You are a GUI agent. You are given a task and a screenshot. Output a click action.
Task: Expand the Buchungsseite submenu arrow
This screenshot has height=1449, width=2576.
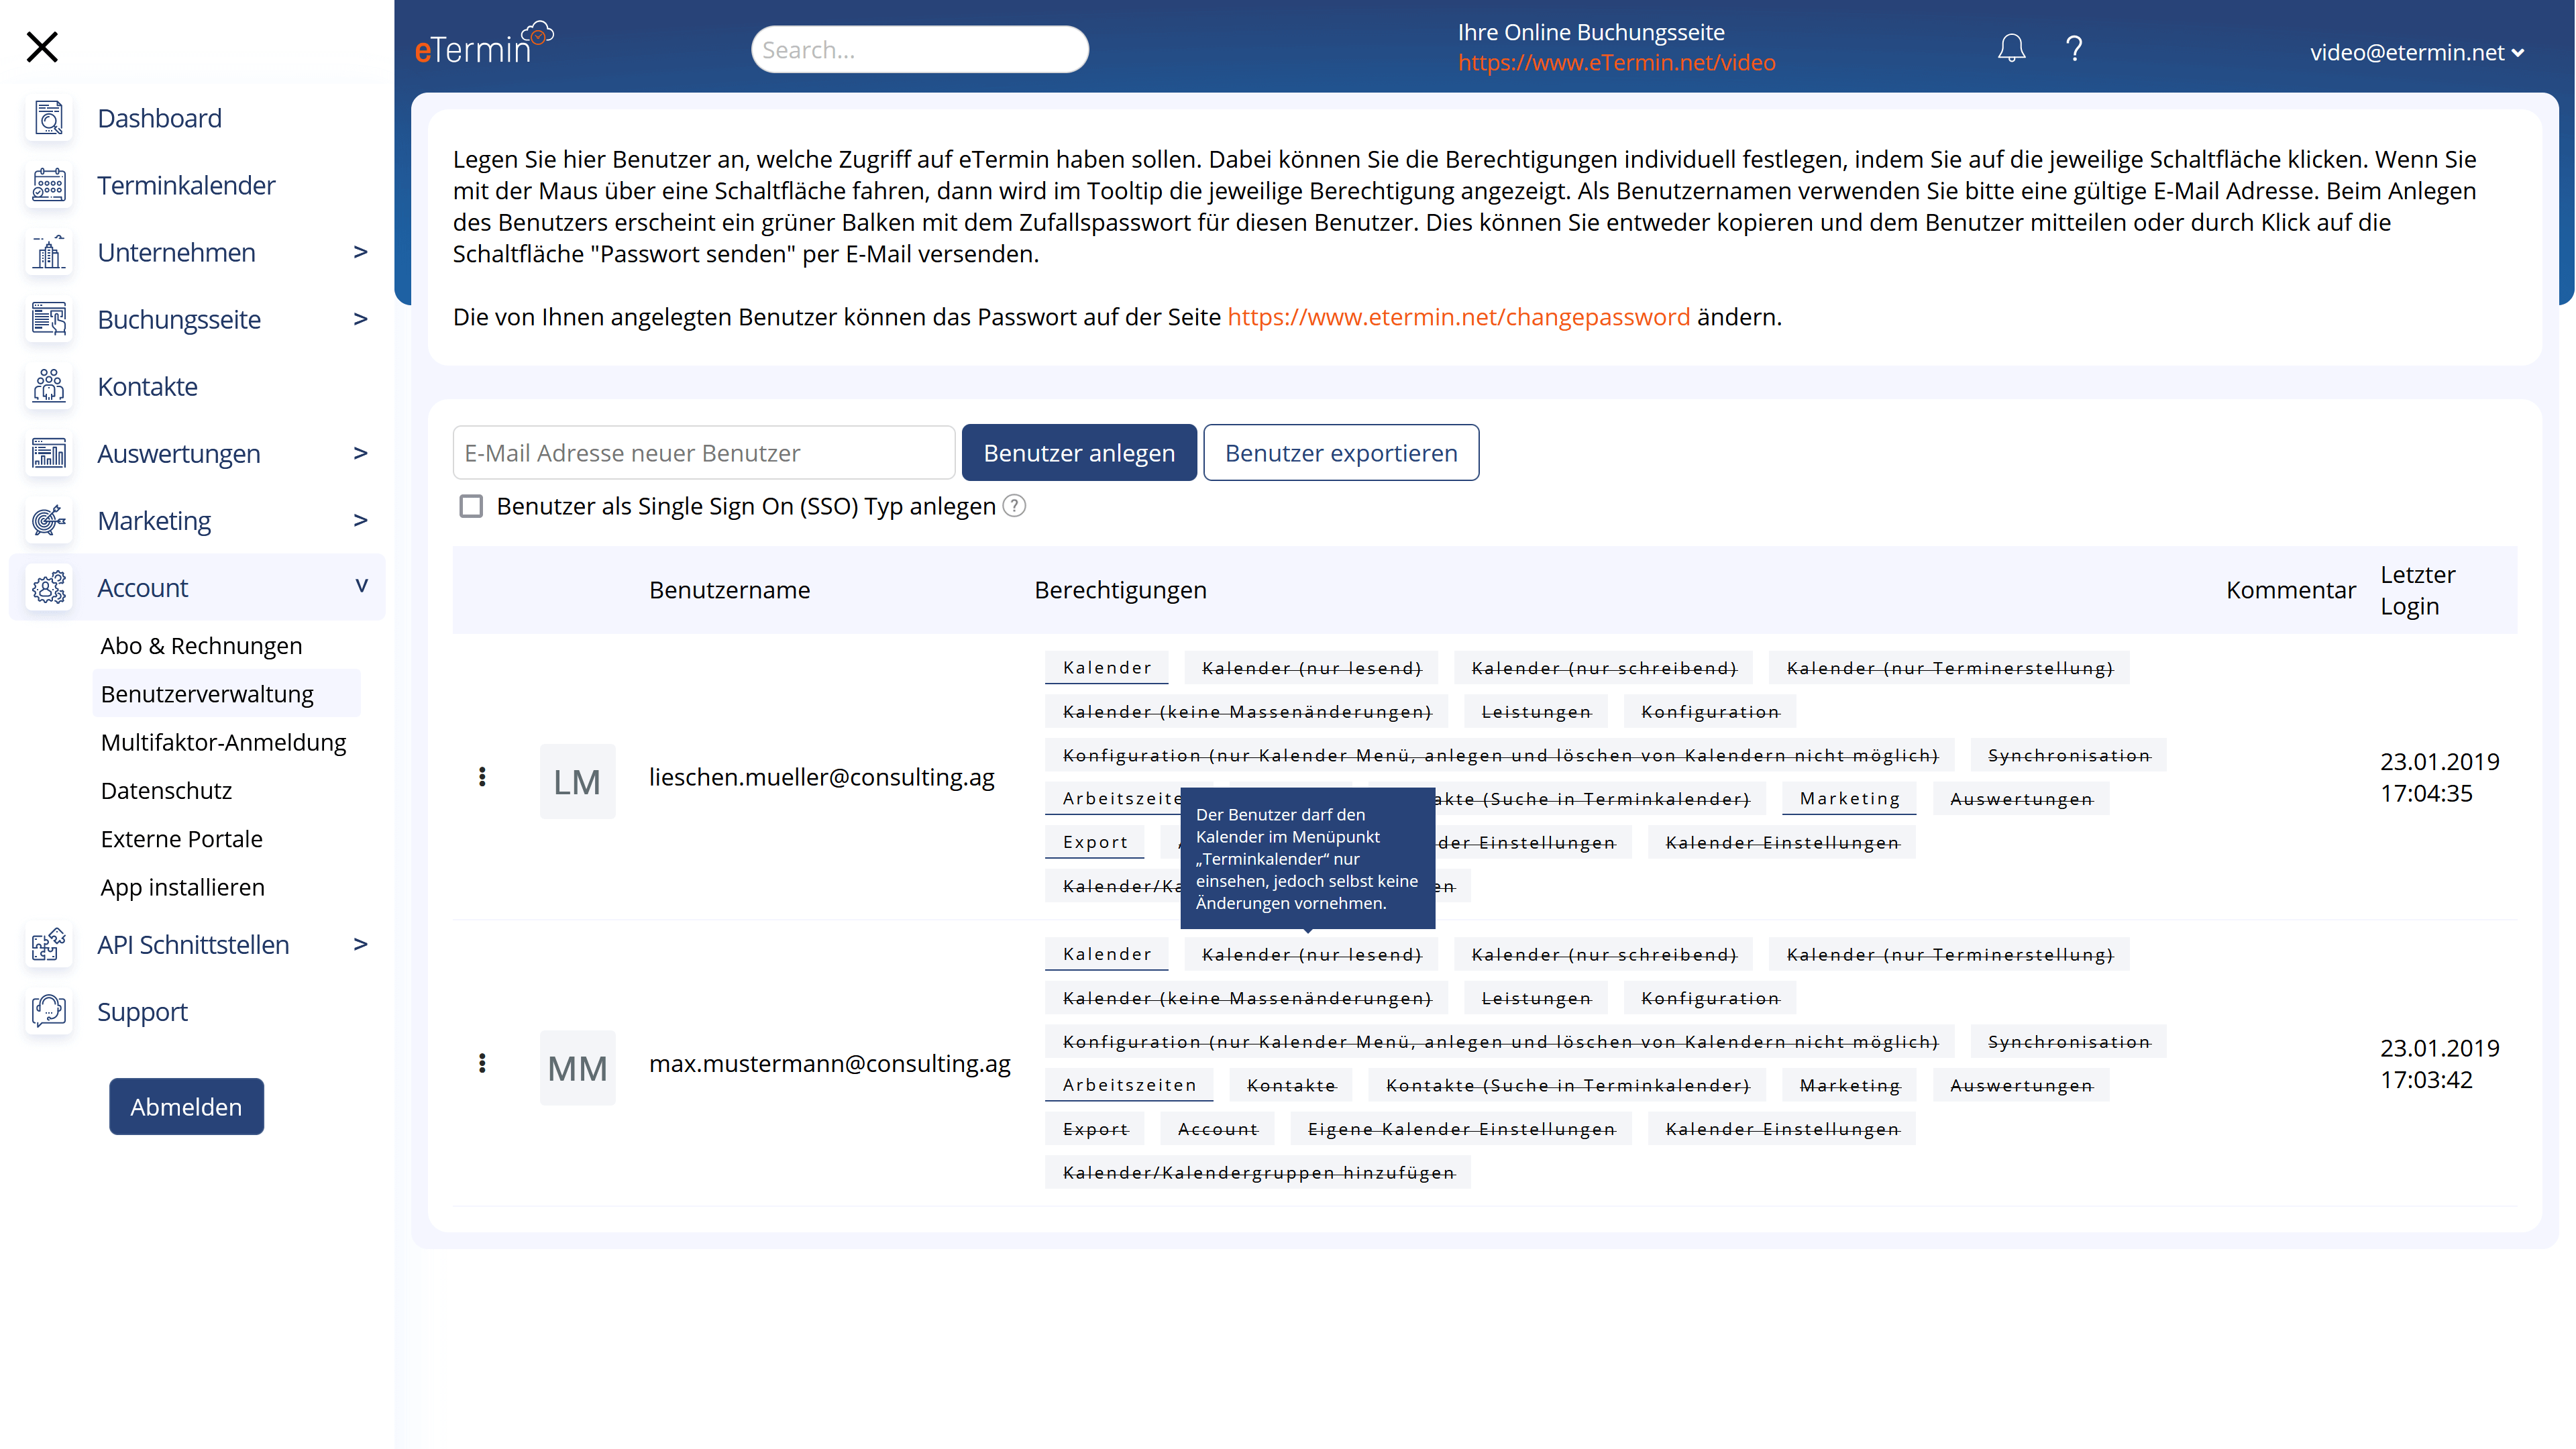361,319
